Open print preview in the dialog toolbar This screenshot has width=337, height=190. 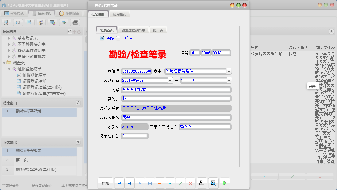[213, 183]
